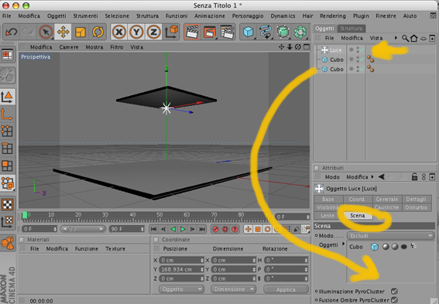The image size is (439, 304).
Task: Open the Rendering menu
Action: pyautogui.click(x=333, y=16)
